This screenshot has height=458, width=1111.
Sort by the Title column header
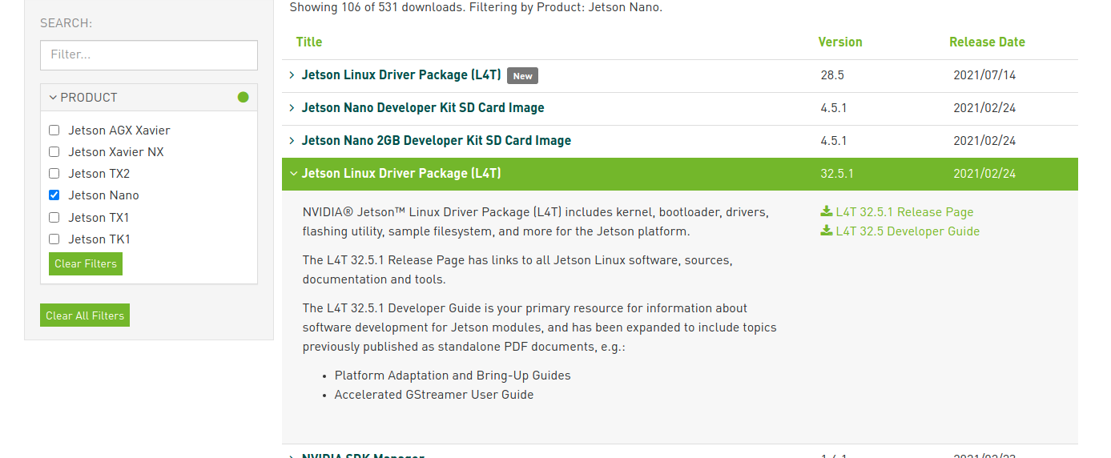pos(309,42)
